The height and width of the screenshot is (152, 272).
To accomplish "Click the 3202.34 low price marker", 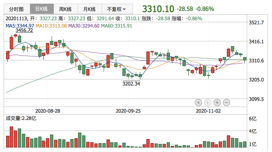I will (131, 83).
